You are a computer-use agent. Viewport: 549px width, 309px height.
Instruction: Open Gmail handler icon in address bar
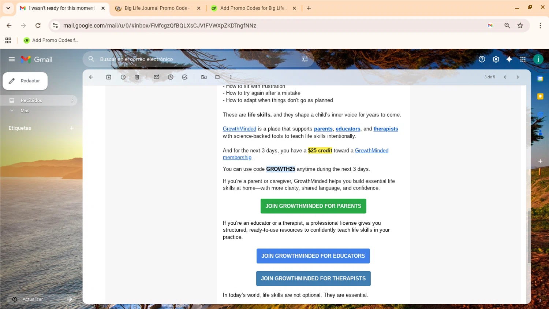pyautogui.click(x=490, y=25)
